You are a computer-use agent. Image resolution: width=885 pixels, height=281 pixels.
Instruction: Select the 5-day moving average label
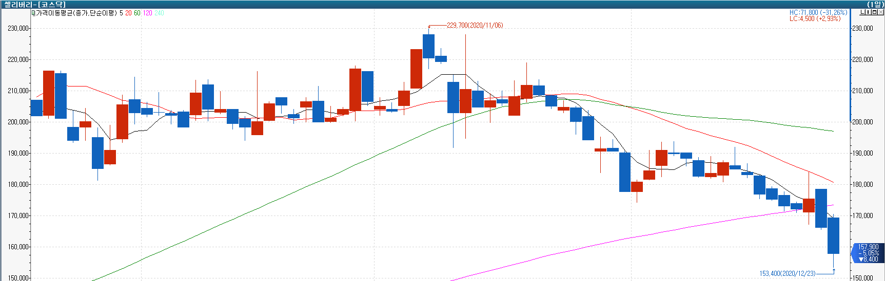(x=121, y=13)
